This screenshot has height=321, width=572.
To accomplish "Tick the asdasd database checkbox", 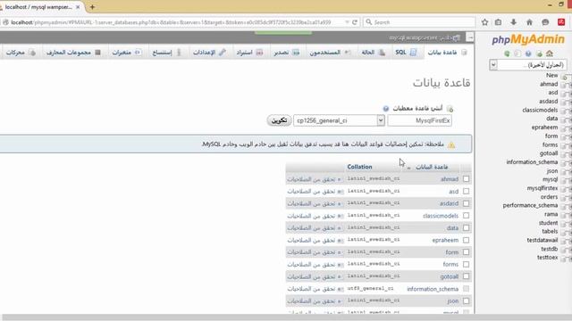I will [x=466, y=203].
